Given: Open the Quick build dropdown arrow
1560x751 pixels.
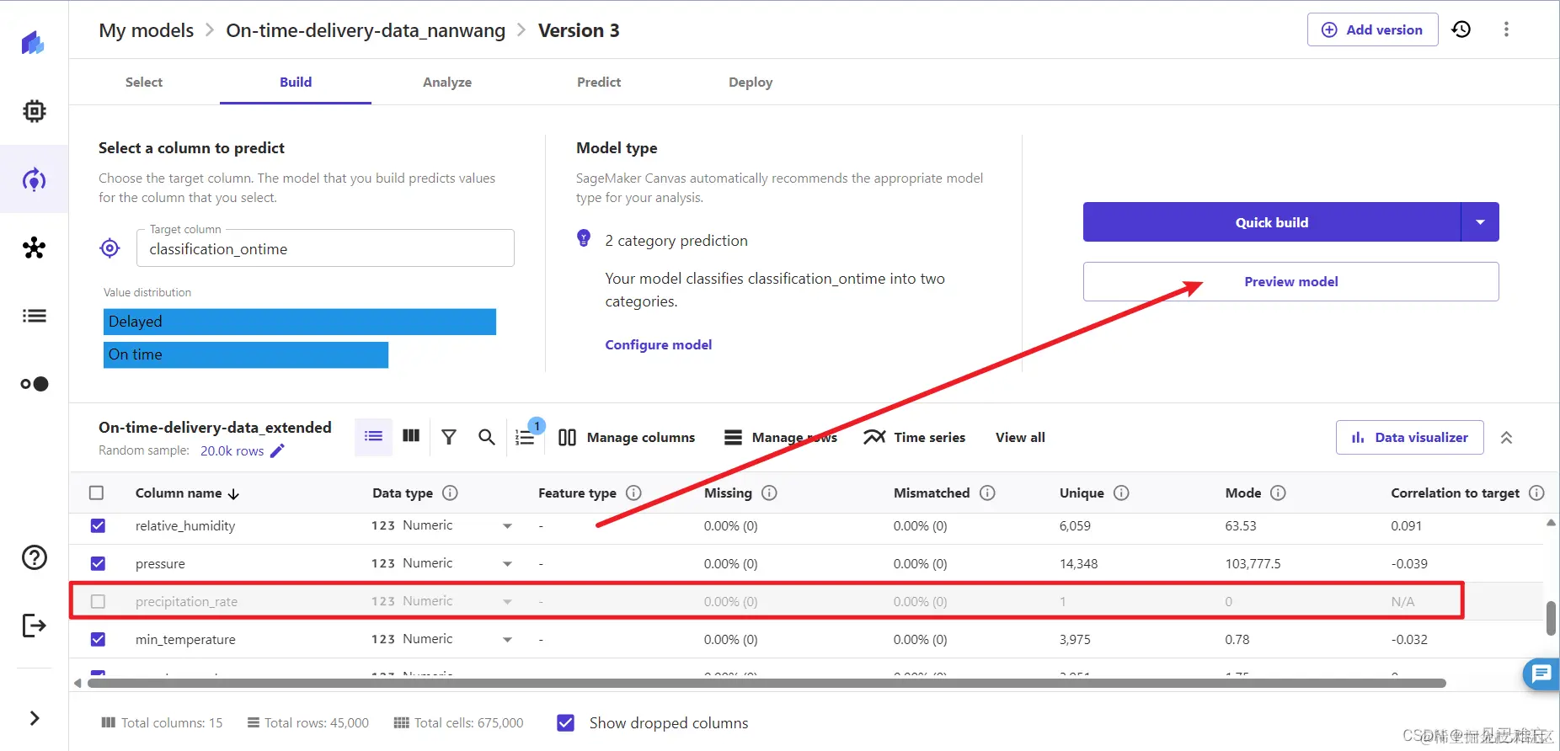Looking at the screenshot, I should click(1480, 222).
